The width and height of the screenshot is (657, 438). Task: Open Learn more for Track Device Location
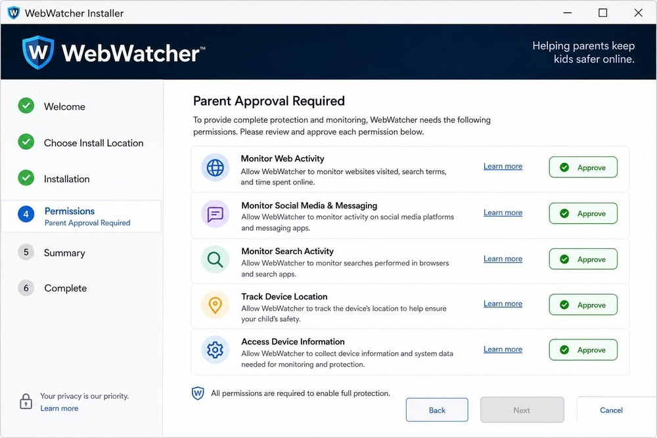(x=503, y=303)
